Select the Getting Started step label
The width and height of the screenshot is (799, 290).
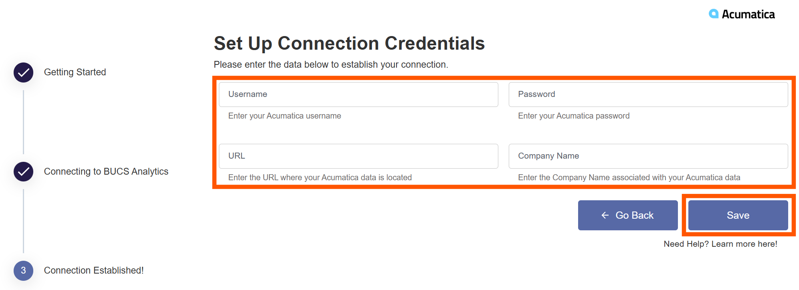click(x=75, y=72)
